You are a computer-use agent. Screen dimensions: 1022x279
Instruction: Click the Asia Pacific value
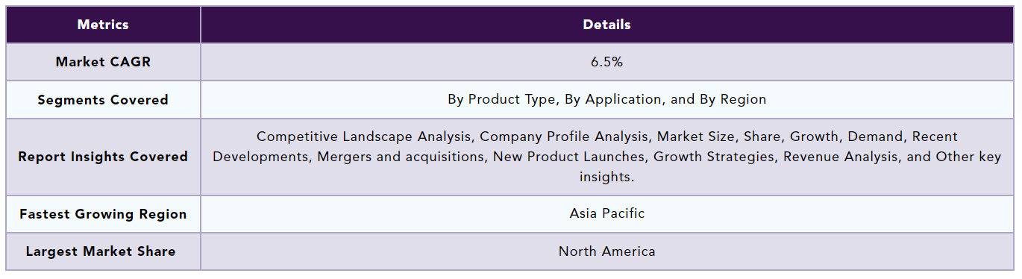(606, 213)
